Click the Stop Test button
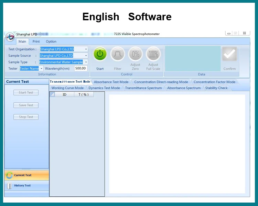The height and width of the screenshot is (206, 258). 26,117
